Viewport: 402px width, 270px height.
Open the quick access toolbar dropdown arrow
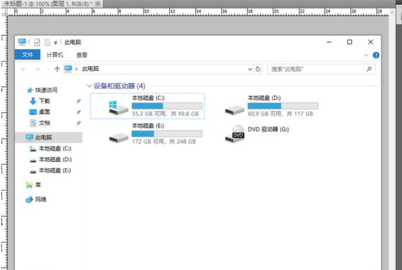point(55,43)
